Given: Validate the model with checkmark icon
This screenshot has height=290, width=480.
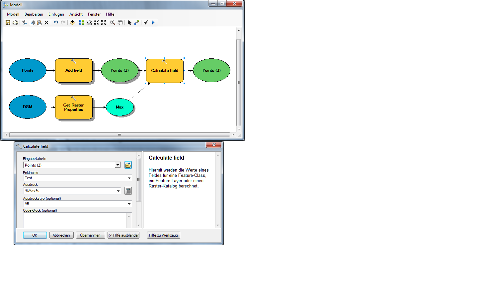Looking at the screenshot, I should point(146,22).
